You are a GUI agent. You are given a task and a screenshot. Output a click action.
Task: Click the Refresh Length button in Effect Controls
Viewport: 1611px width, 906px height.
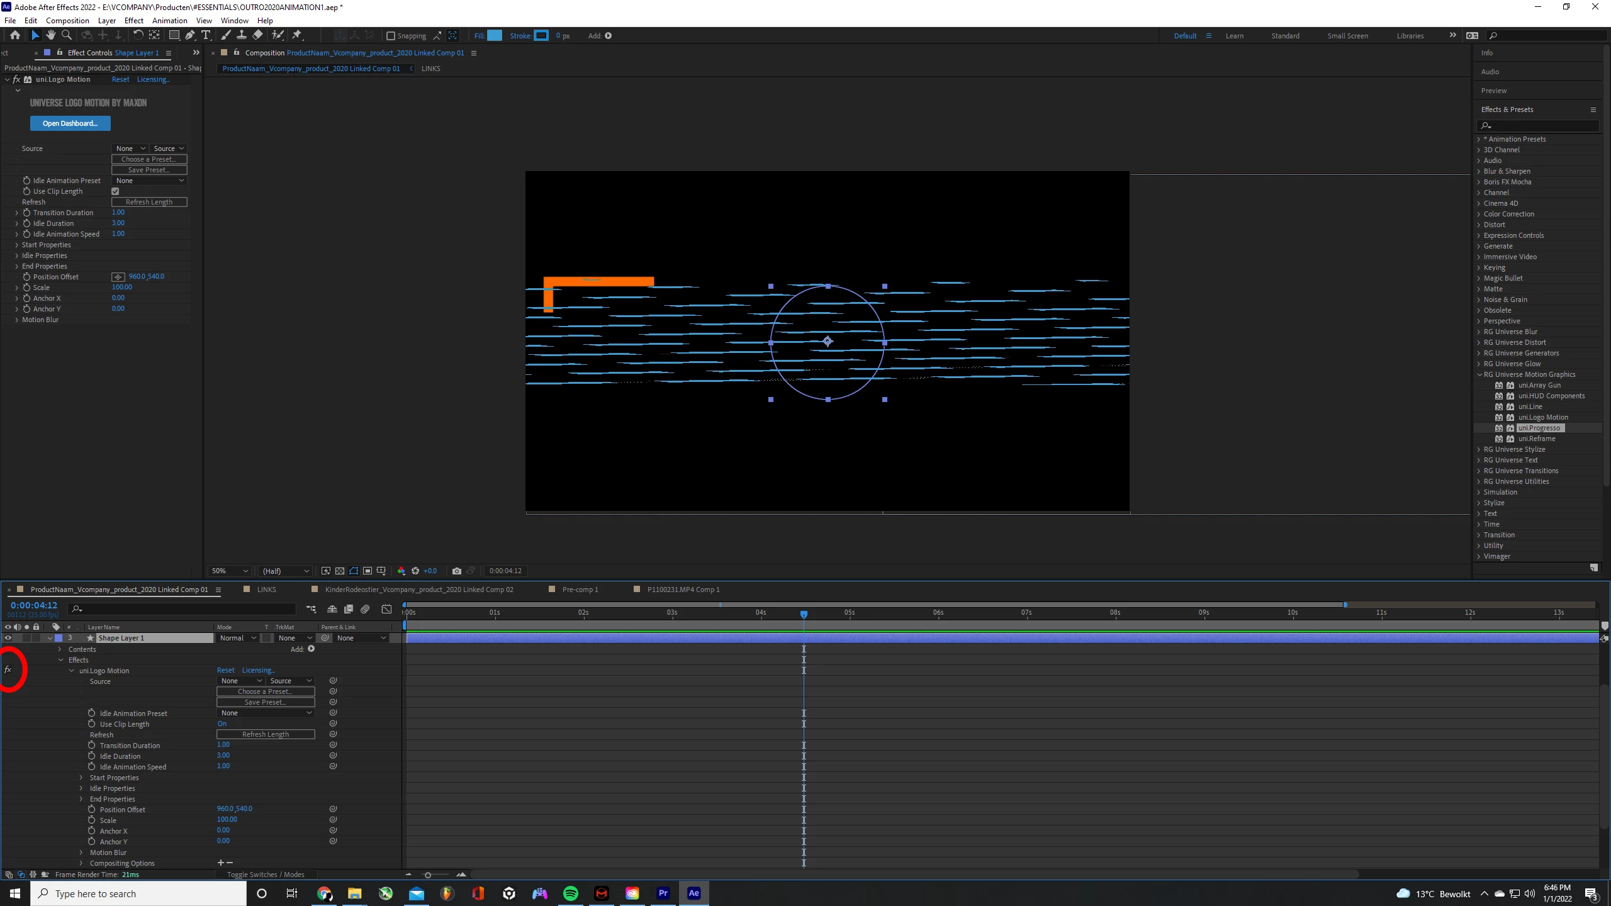pos(149,202)
